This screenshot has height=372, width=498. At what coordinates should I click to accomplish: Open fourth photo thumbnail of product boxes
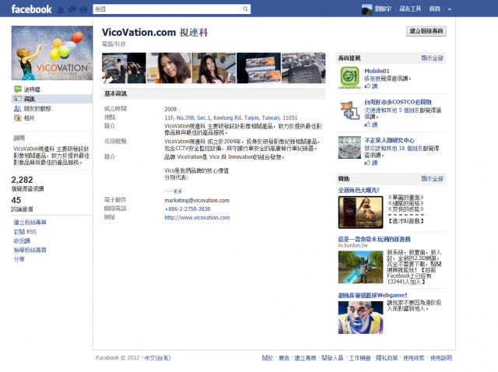coord(259,68)
